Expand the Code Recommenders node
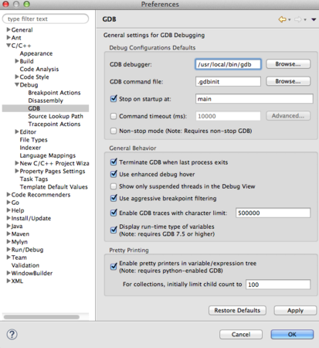The width and height of the screenshot is (319, 348). 8,194
